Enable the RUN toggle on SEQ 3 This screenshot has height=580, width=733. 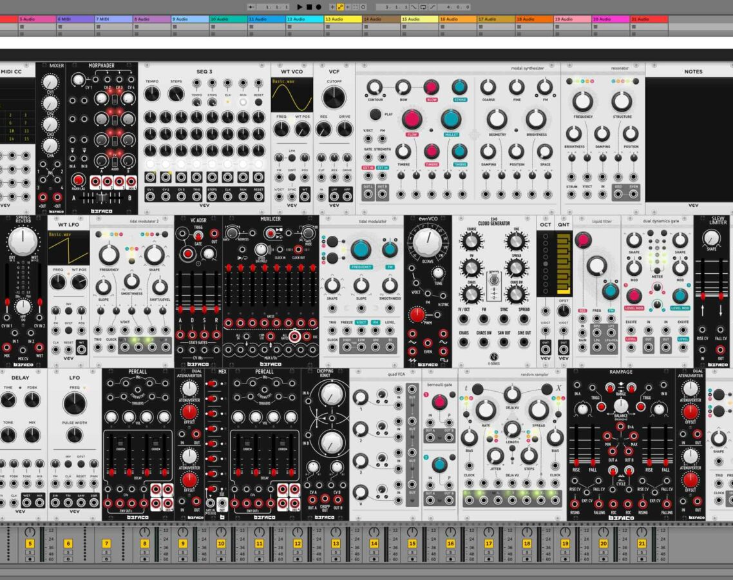pos(243,102)
